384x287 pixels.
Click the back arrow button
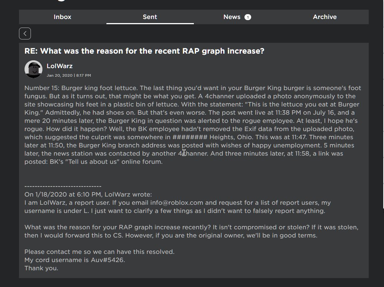[x=25, y=34]
